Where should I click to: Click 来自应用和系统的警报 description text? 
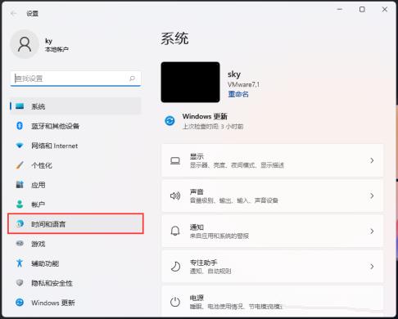pyautogui.click(x=219, y=236)
